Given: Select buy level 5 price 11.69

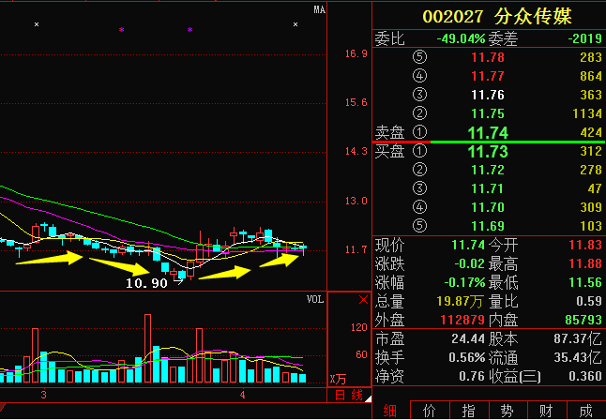Looking at the screenshot, I should (488, 226).
